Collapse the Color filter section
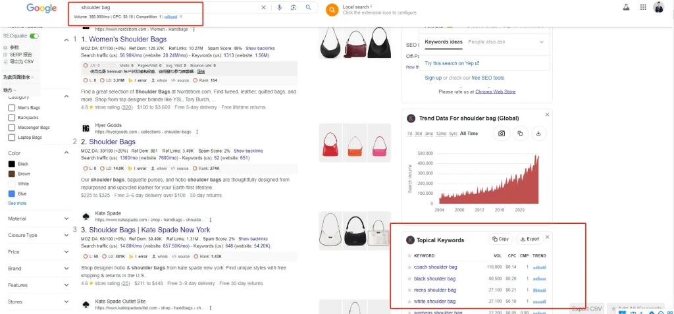Viewport: 674px width, 314px height. click(x=66, y=153)
